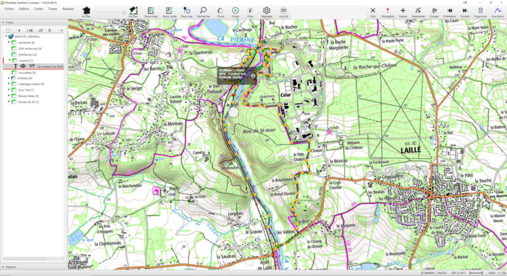
Task: Toggle eye visibility of Les hauteurs du Boël
Action: (23, 66)
